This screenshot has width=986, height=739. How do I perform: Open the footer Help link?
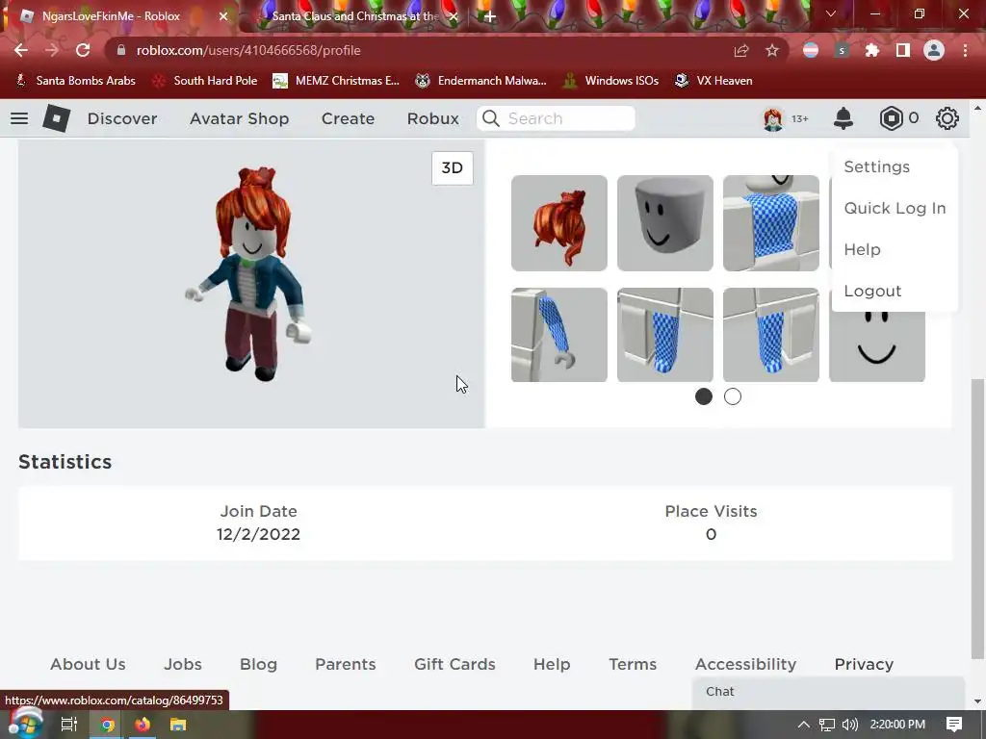[x=552, y=664]
